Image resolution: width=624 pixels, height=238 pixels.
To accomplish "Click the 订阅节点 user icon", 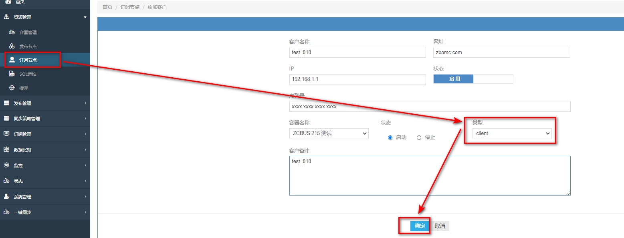I will coord(12,60).
